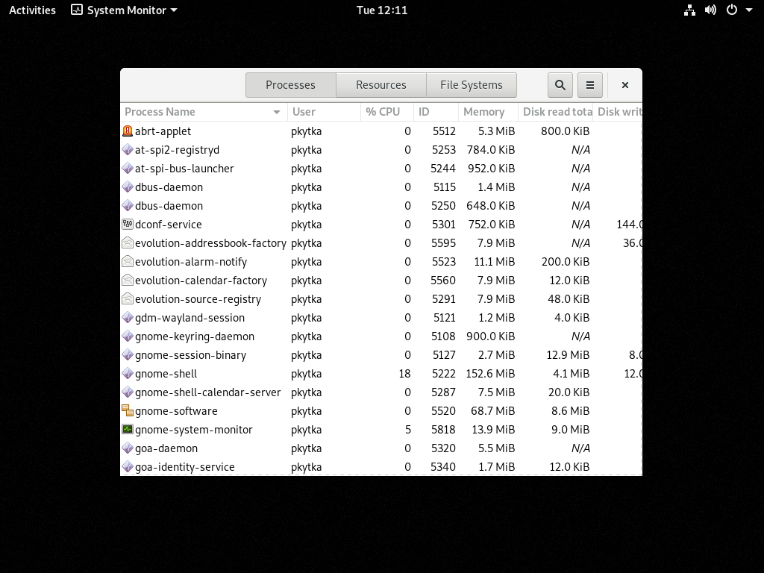Click gnome-system-monitor CPU value 5
The height and width of the screenshot is (573, 764).
pos(408,430)
